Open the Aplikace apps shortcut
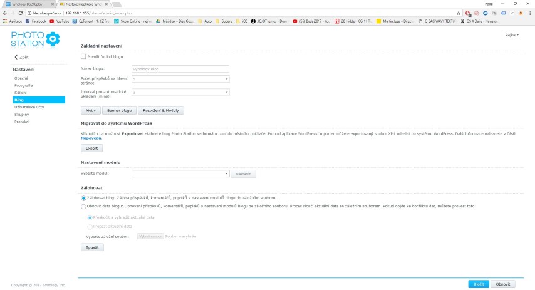This screenshot has height=290, width=535. click(13, 21)
